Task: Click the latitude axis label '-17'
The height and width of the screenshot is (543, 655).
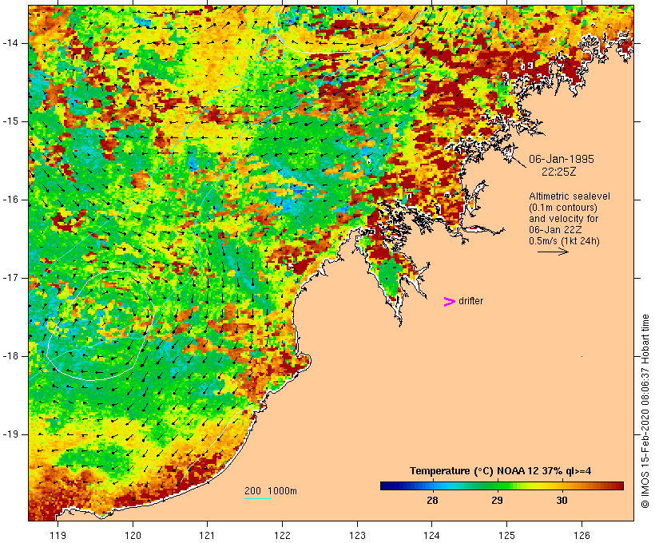Action: point(10,278)
